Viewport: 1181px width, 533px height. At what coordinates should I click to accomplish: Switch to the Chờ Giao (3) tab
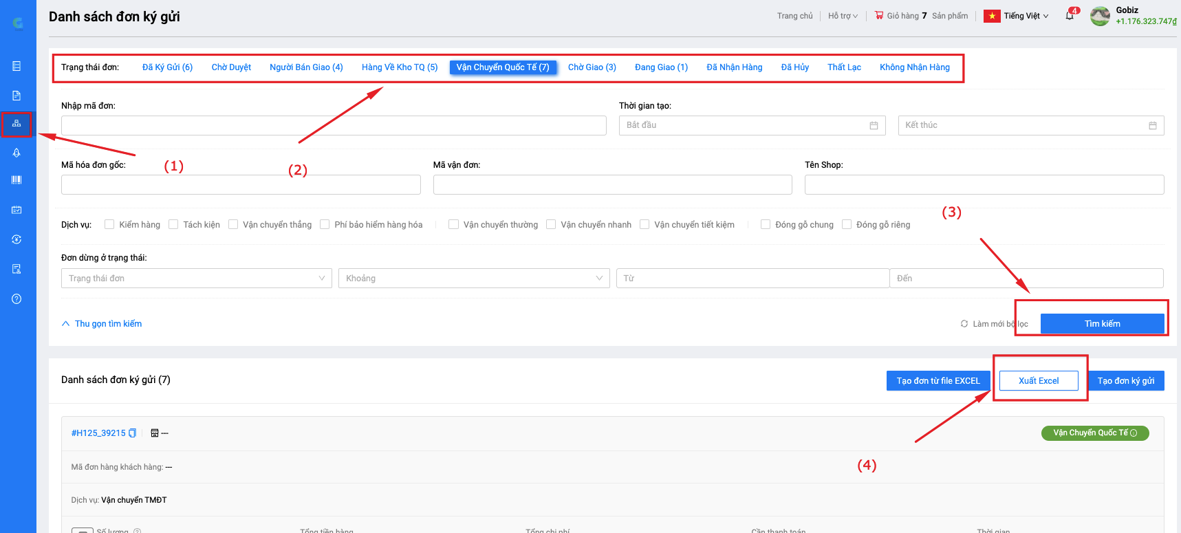pos(592,67)
